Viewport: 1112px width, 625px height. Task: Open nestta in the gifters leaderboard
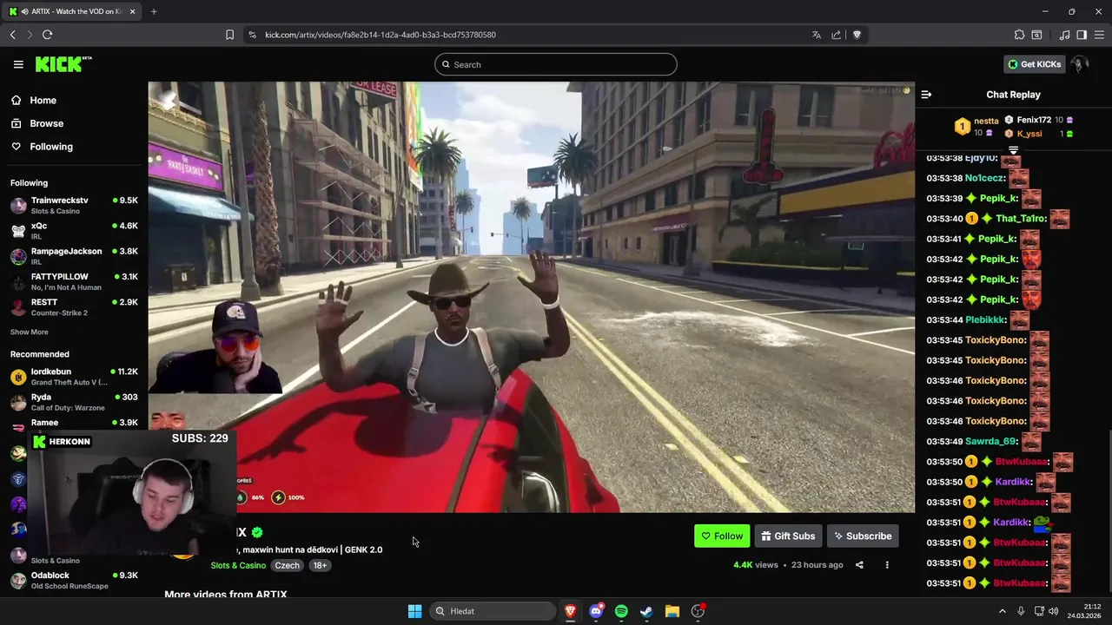pyautogui.click(x=986, y=121)
